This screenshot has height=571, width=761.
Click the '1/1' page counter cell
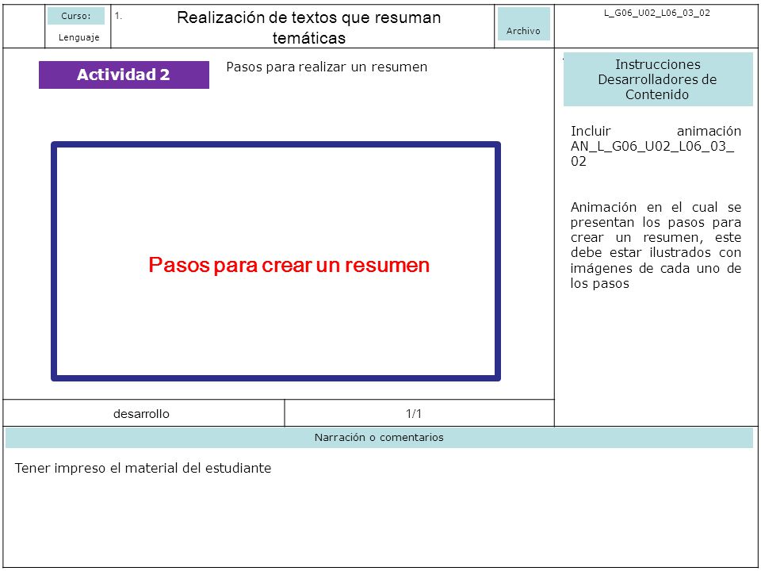click(419, 413)
